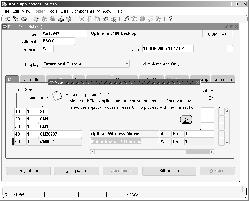
Task: Click the Optimum 3100 Desktop description field
Action: pos(146,33)
